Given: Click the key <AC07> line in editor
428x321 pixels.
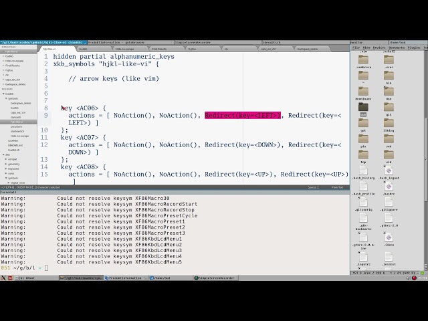Looking at the screenshot, I should (83, 137).
